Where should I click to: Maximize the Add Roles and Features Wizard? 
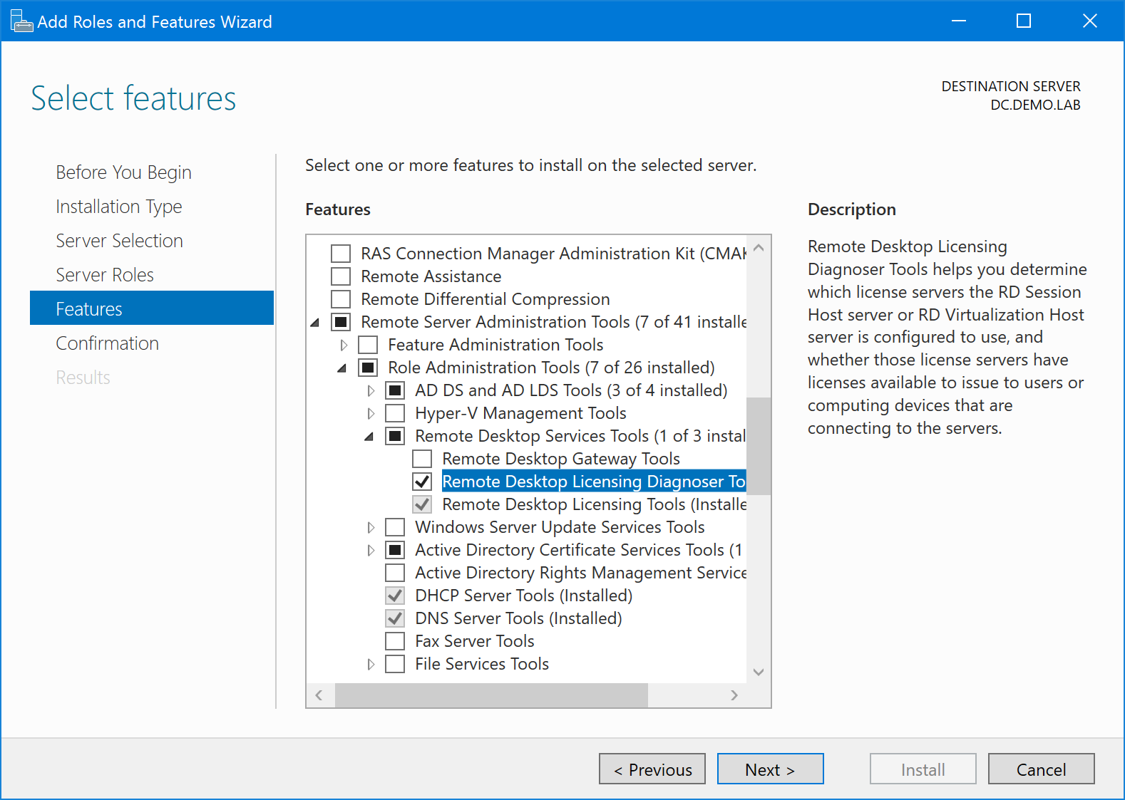tap(1023, 21)
